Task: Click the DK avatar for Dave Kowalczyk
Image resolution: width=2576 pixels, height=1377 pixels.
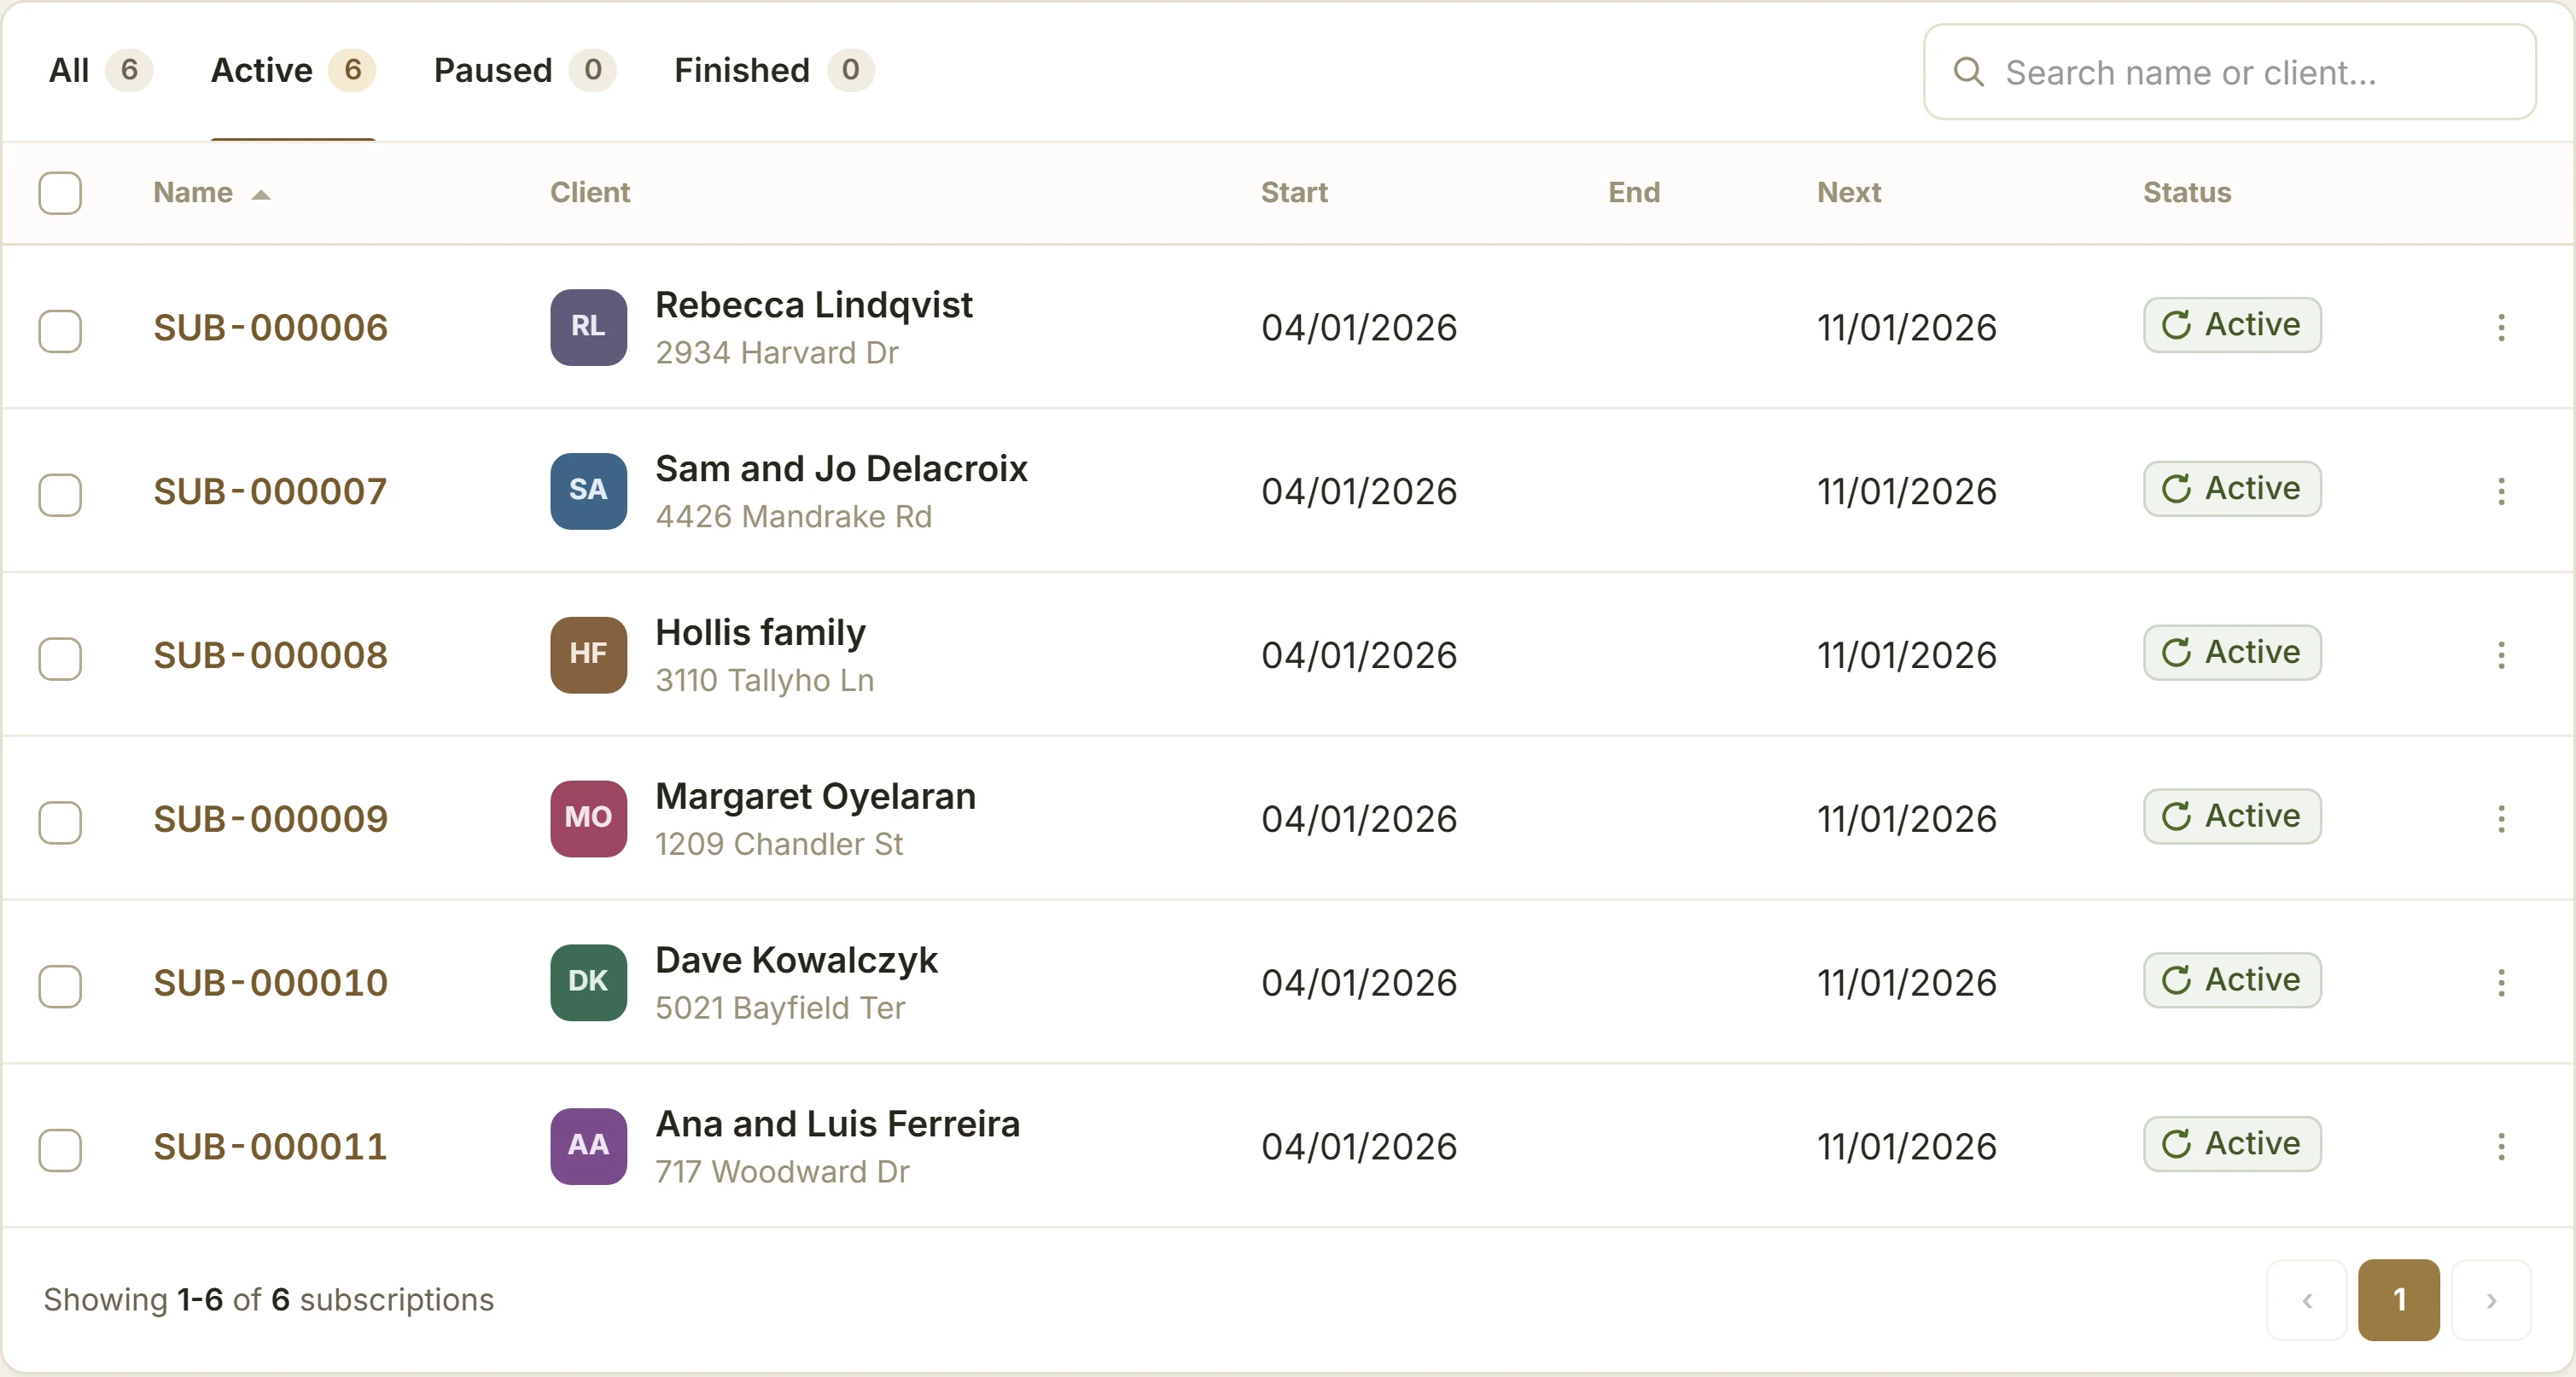Action: click(x=588, y=984)
